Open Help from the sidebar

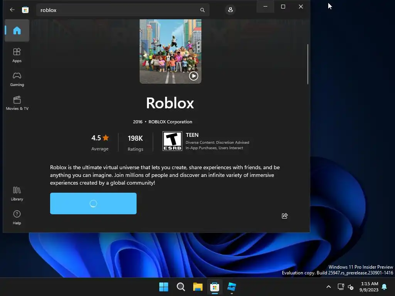pyautogui.click(x=17, y=217)
